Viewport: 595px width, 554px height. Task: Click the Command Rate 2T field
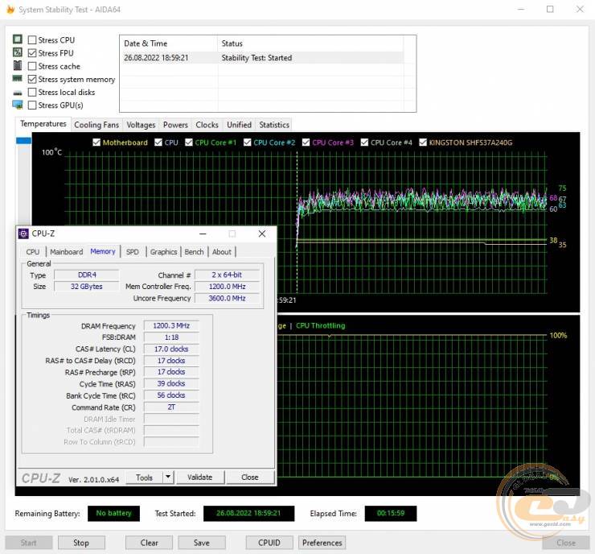[171, 407]
